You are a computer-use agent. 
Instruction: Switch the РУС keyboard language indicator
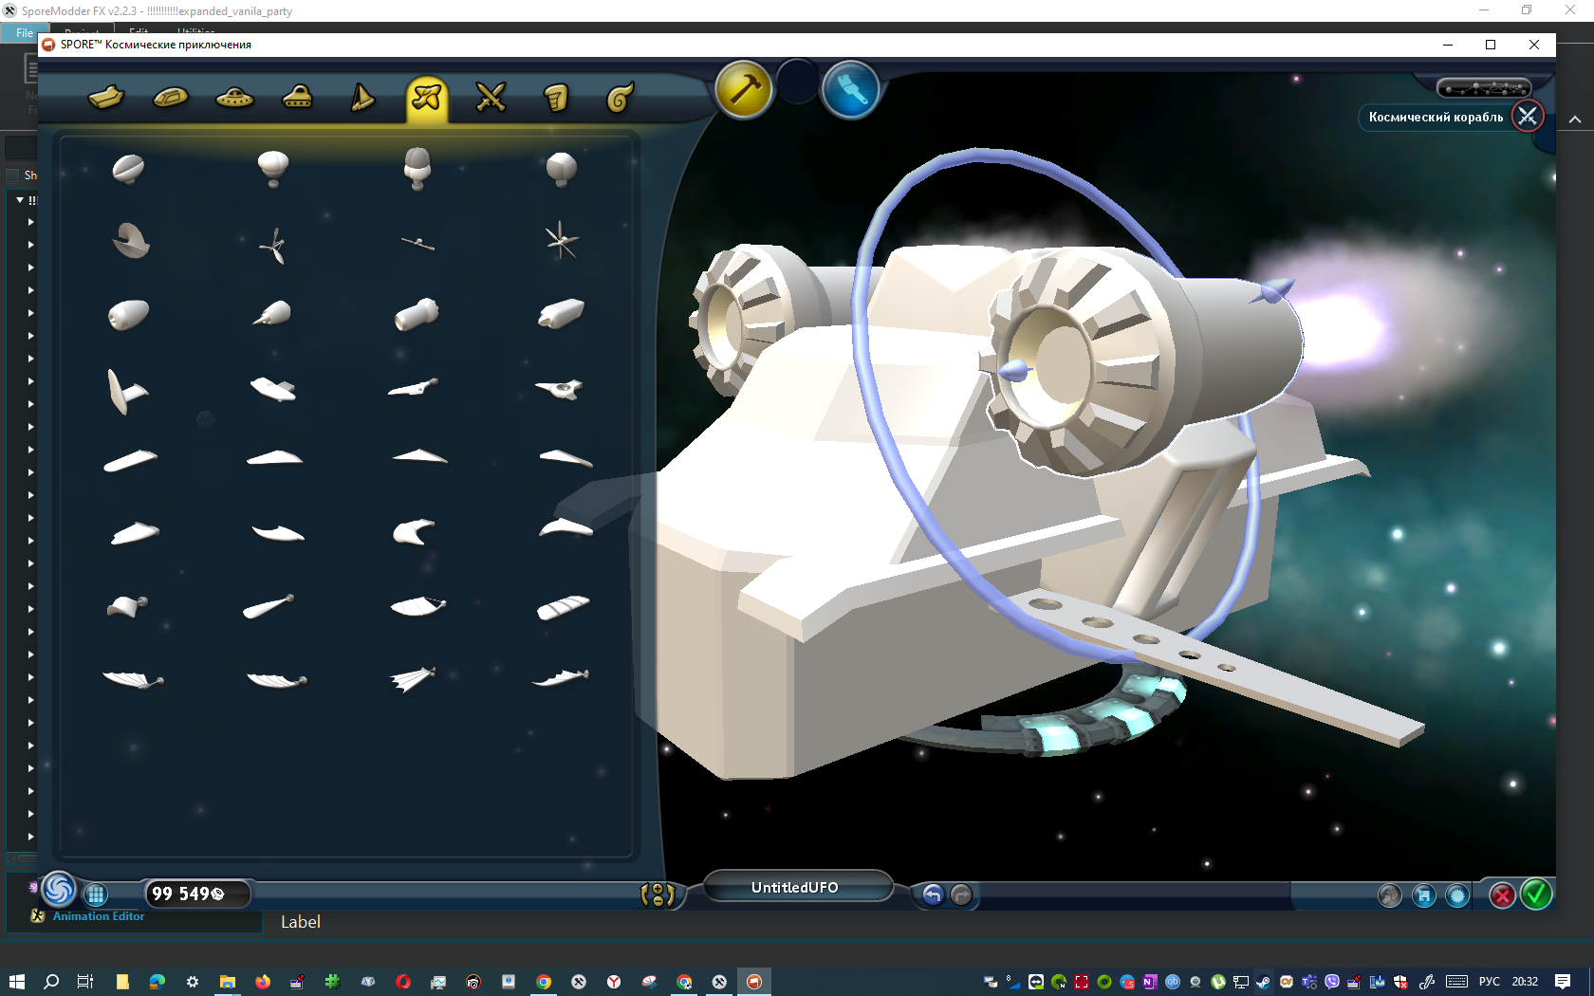coord(1490,982)
